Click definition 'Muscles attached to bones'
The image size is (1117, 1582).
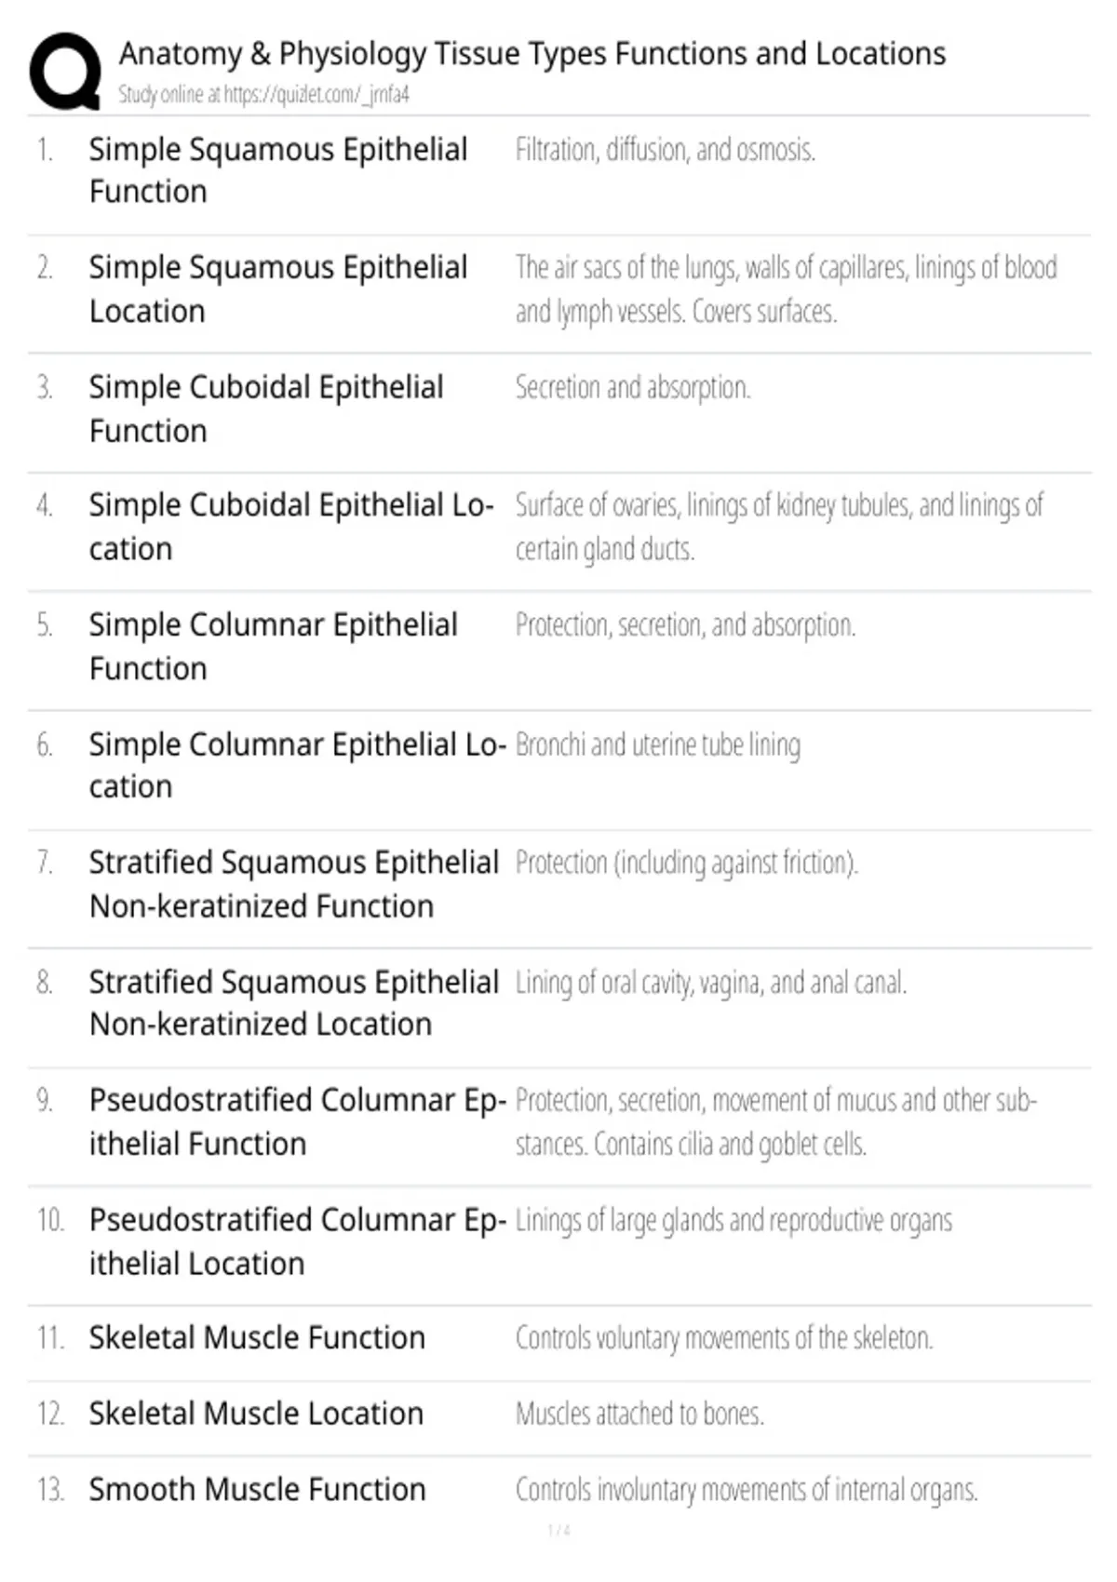pos(639,1414)
